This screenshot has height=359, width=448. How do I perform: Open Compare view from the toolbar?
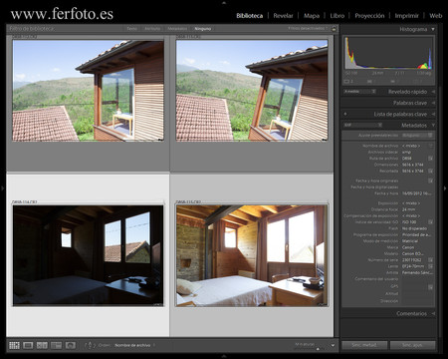click(42, 345)
